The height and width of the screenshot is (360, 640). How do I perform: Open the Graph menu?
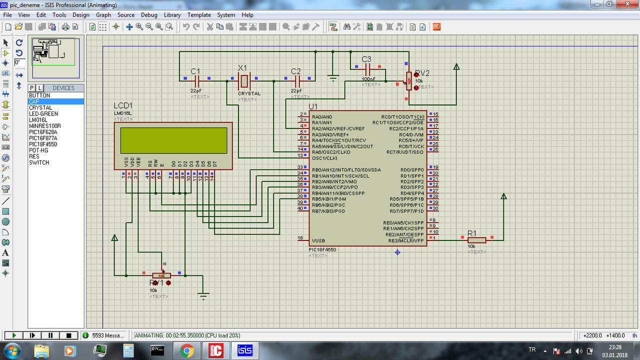click(103, 15)
